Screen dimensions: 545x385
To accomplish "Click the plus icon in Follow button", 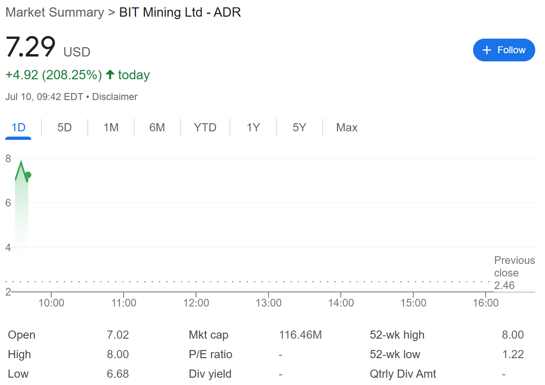I will 487,50.
